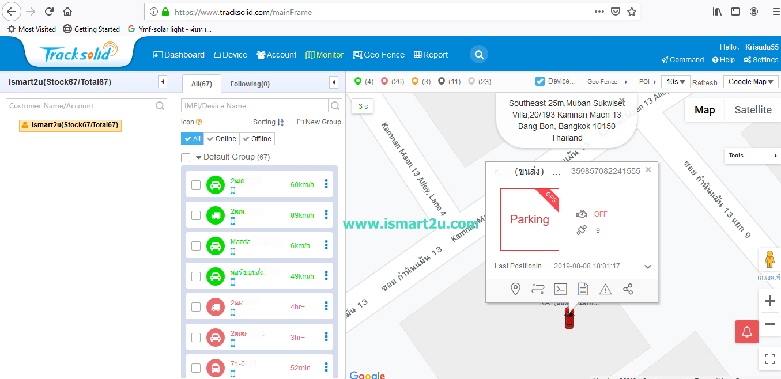Screen dimensions: 781x379
Task: Open the Device menu
Action: coord(230,55)
